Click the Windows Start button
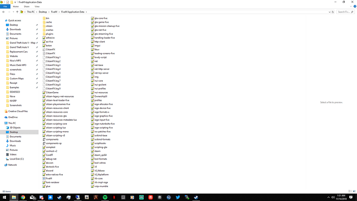 (x=4, y=198)
